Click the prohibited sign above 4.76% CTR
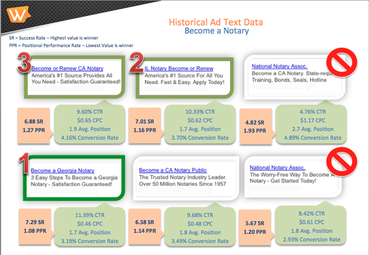Screen dimensions: 369x255 coord(341,63)
